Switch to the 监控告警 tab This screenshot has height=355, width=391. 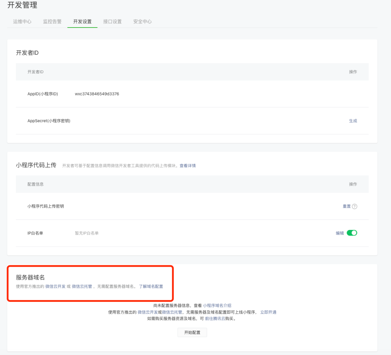tap(52, 21)
